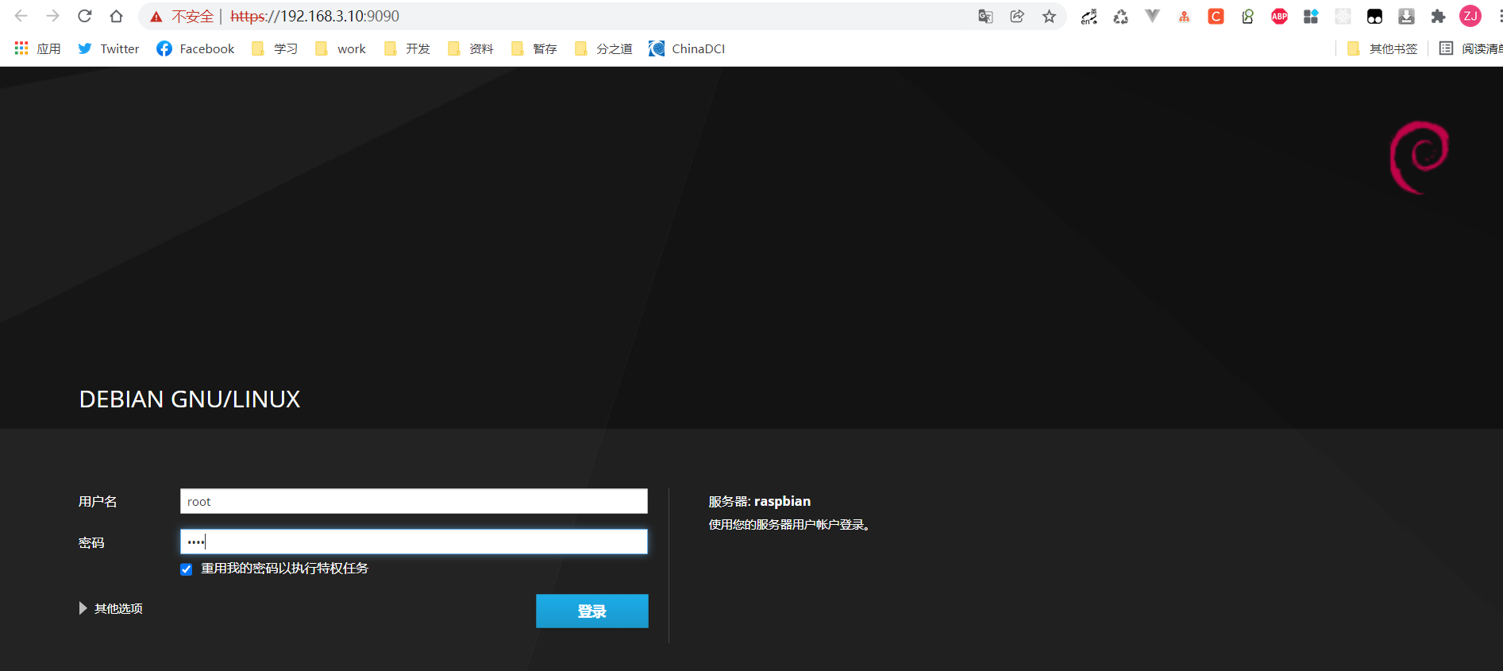Open the orange sitemap extension icon

(x=1184, y=17)
